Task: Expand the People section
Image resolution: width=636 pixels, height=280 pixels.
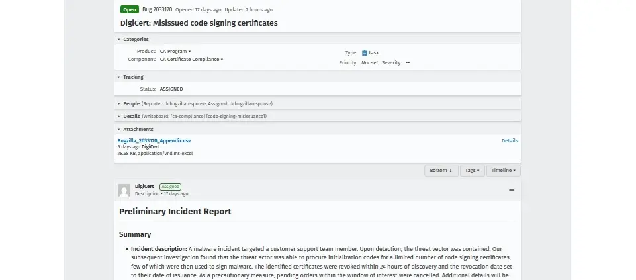Action: (119, 103)
